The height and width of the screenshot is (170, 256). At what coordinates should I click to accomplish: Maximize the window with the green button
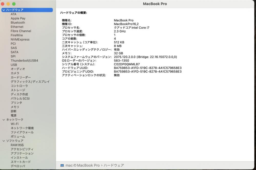tap(14, 4)
